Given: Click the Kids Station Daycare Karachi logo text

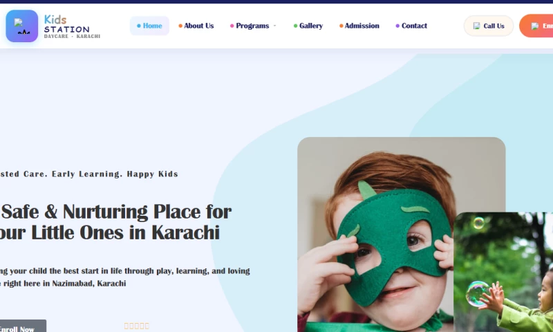Looking at the screenshot, I should point(72,26).
